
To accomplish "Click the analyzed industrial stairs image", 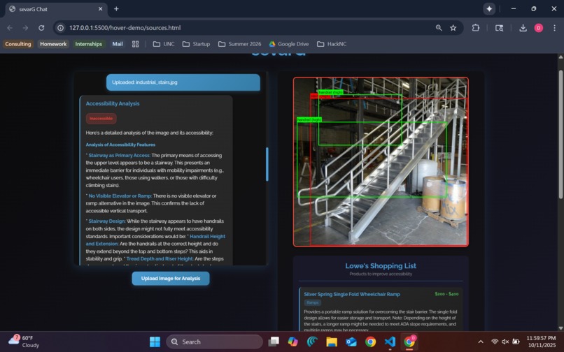I will pos(381,161).
